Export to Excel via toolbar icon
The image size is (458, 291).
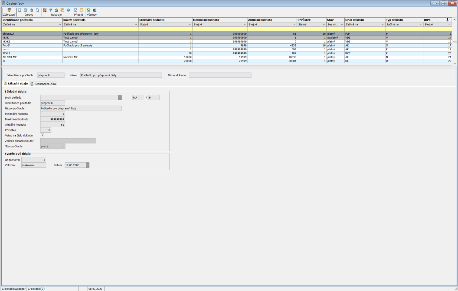[x=89, y=10]
